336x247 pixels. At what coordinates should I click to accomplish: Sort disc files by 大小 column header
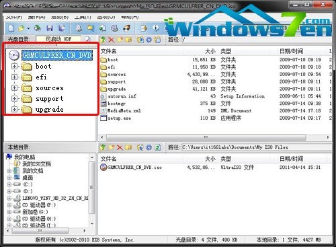pos(201,51)
